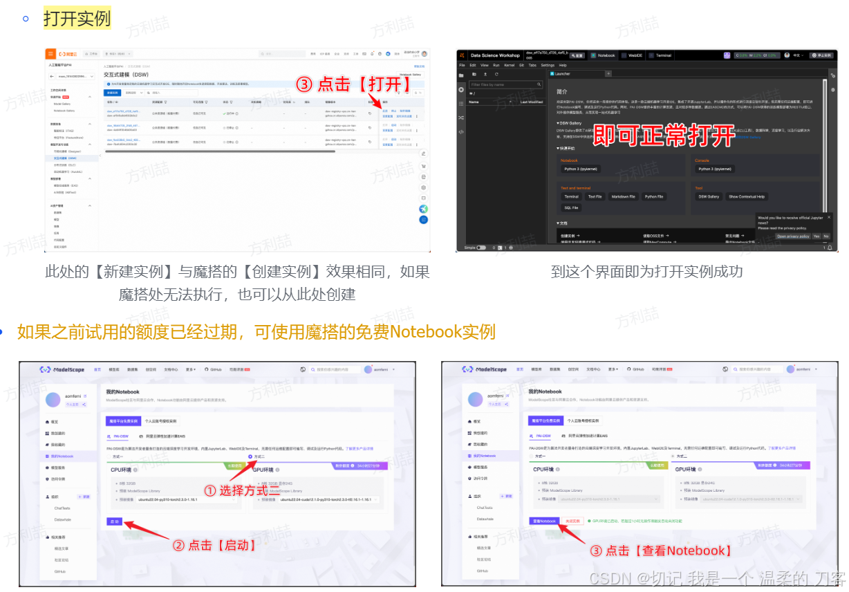Screen dimensions: 849x592
Task: Open the GPU image dropdown in right ModelScope screenshot
Action: click(x=752, y=498)
